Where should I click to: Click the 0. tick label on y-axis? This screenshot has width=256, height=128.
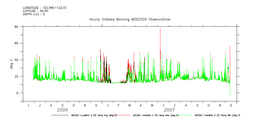point(18,93)
